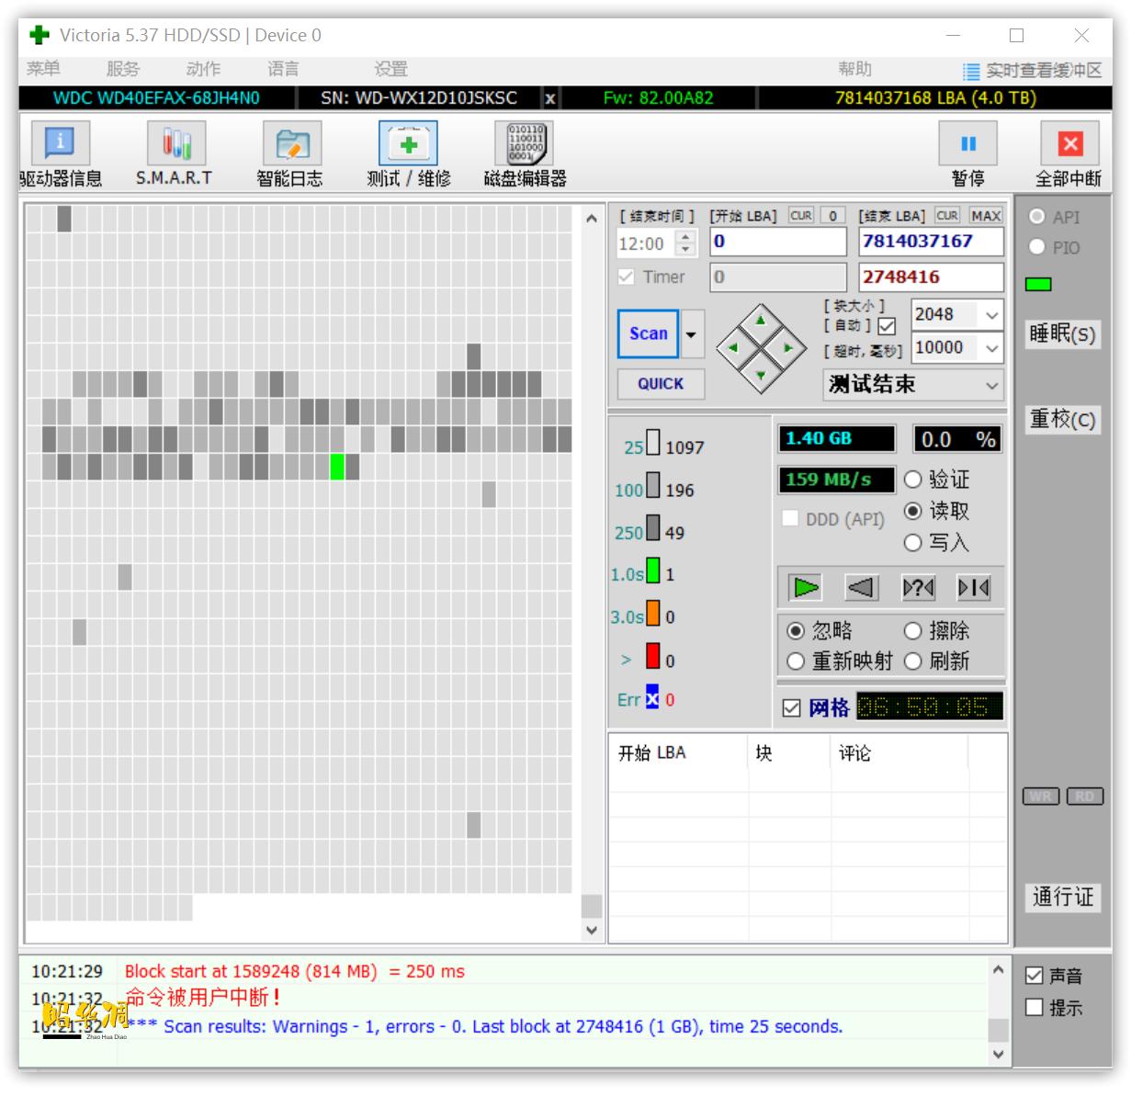Click the 智能日志 smart log icon

[290, 144]
